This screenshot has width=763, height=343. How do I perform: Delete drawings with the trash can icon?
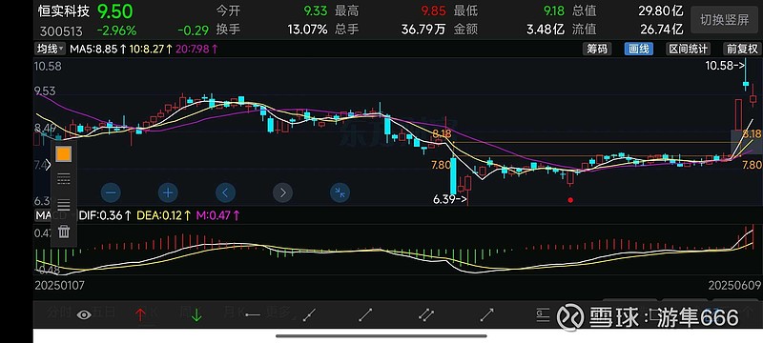64,232
